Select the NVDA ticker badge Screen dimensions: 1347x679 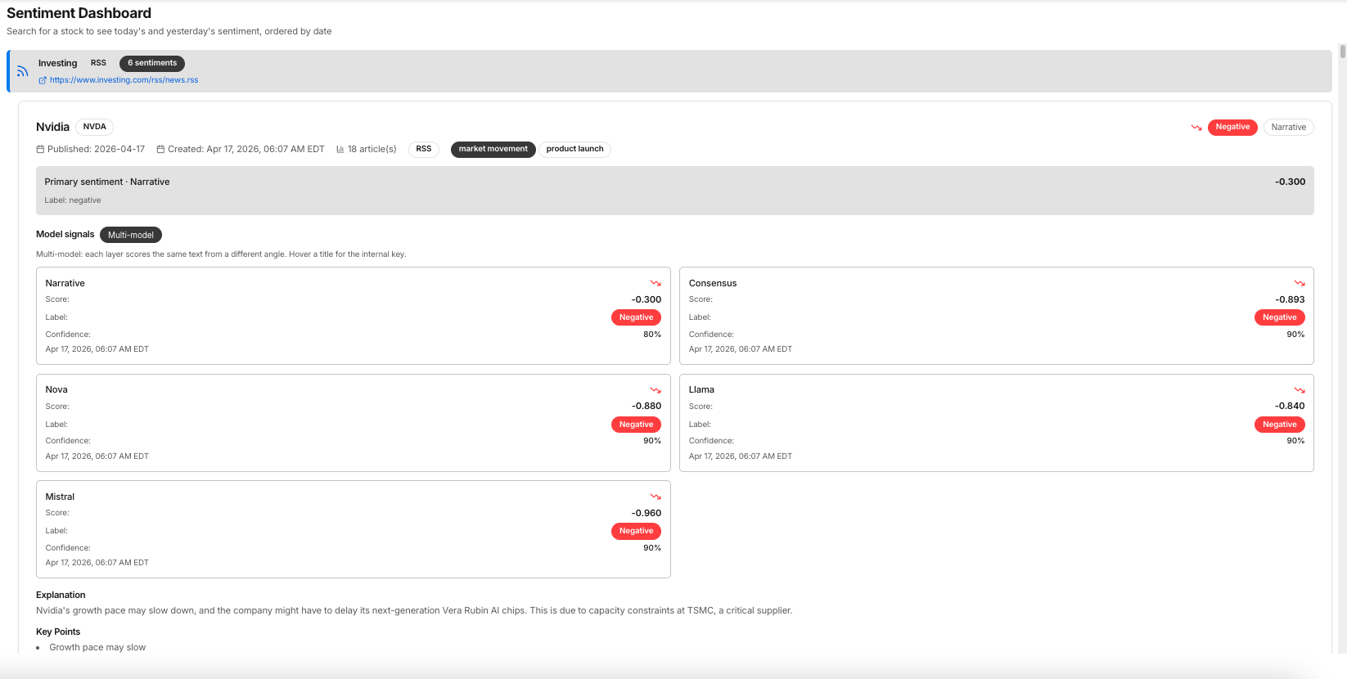(95, 127)
